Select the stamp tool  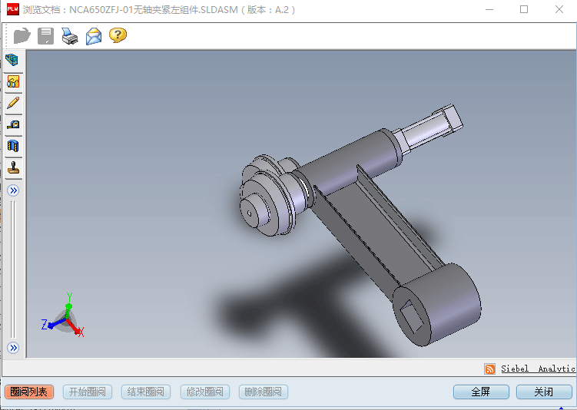click(12, 167)
